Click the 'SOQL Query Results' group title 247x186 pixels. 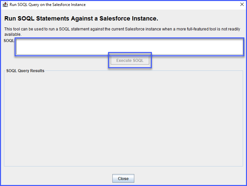[25, 71]
